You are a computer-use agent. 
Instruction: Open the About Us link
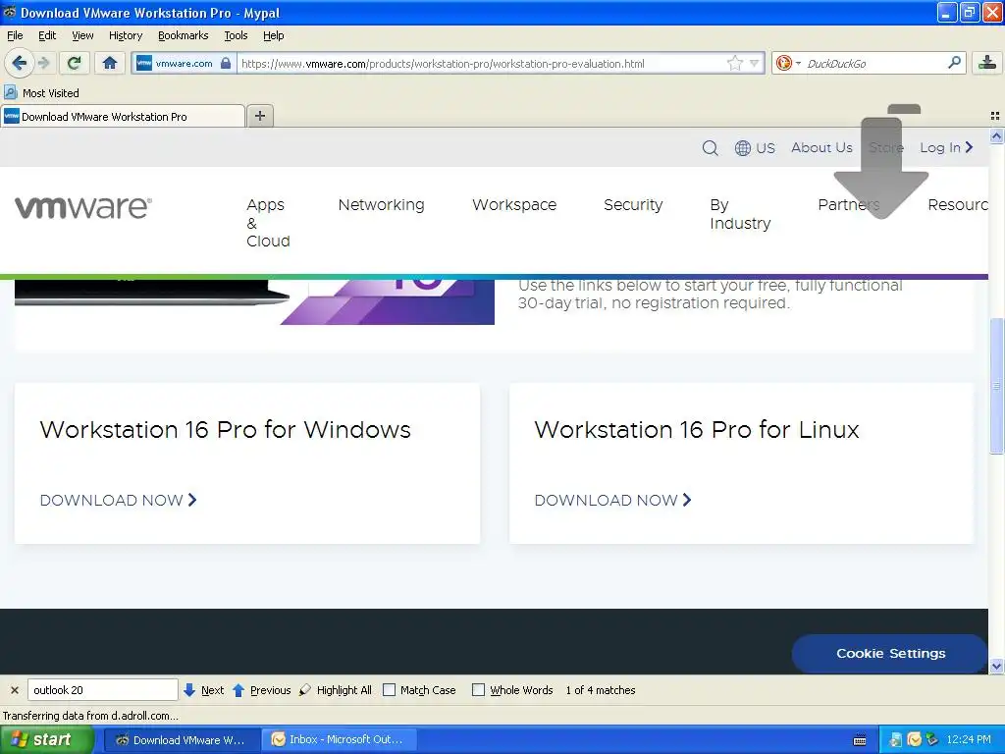coord(821,147)
